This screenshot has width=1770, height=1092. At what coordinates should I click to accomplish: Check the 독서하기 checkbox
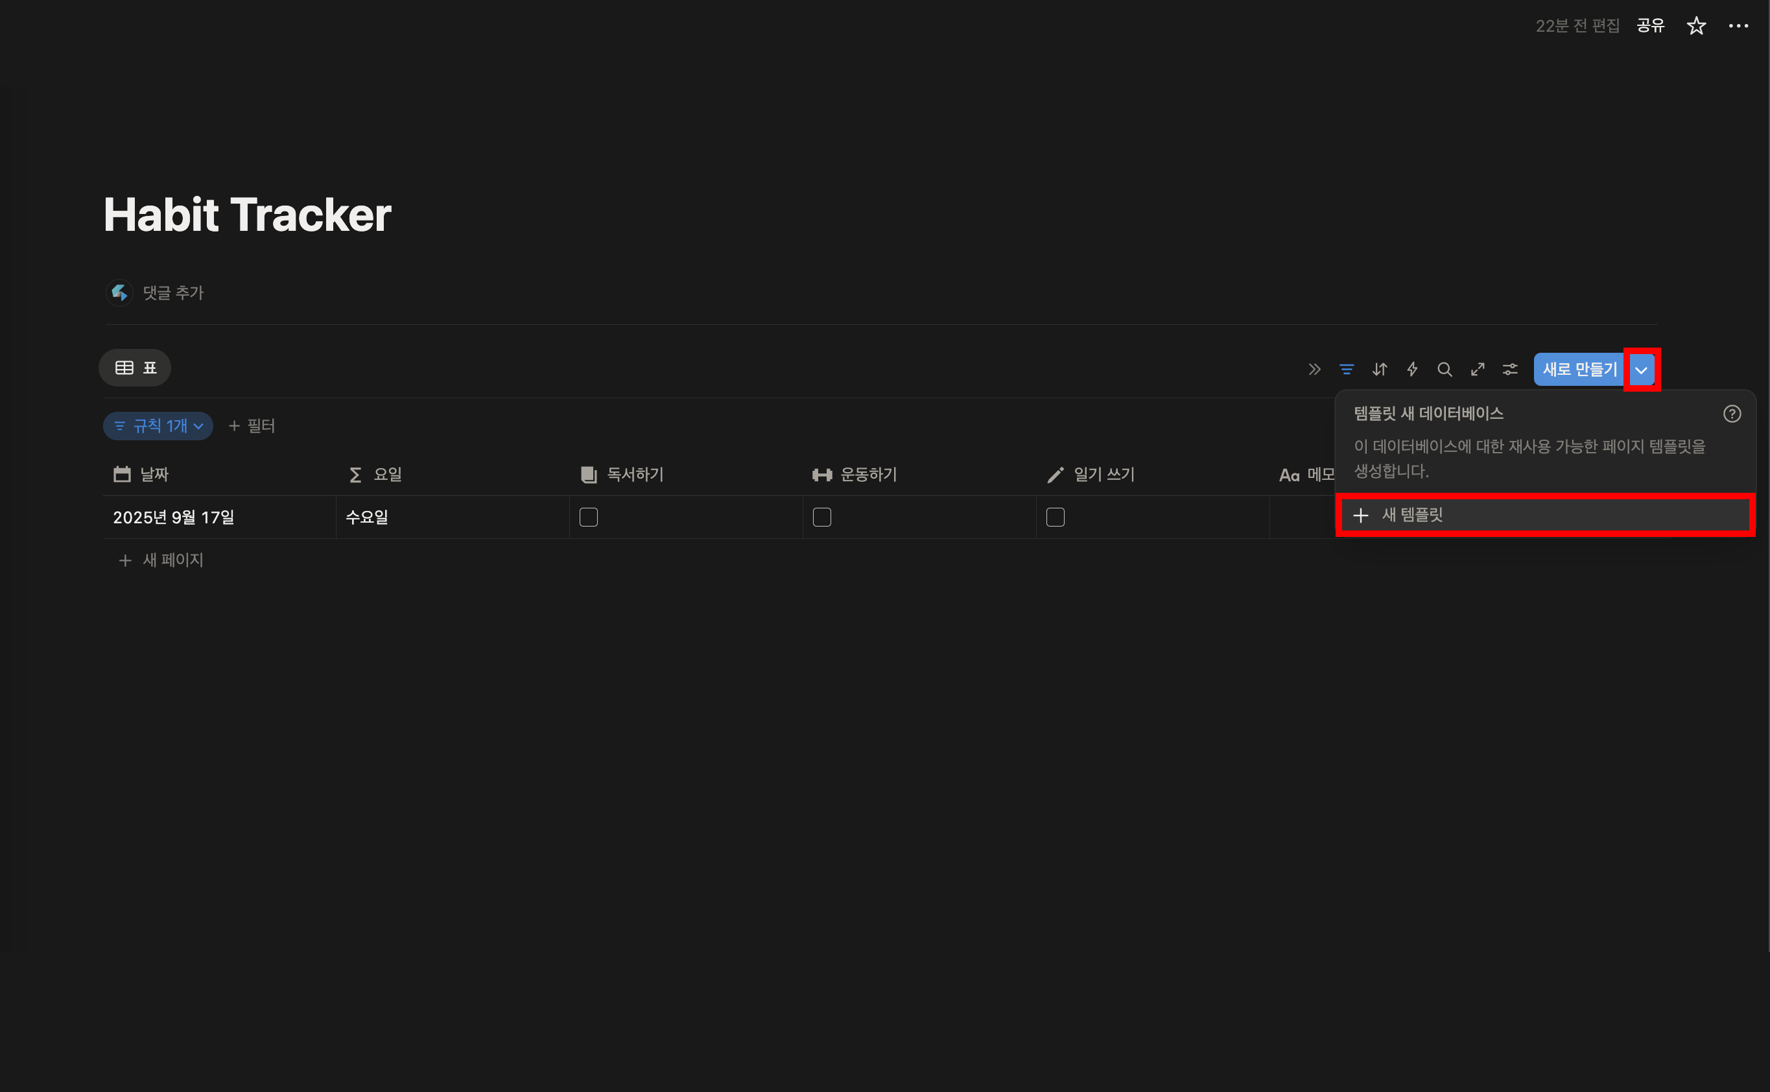[589, 517]
